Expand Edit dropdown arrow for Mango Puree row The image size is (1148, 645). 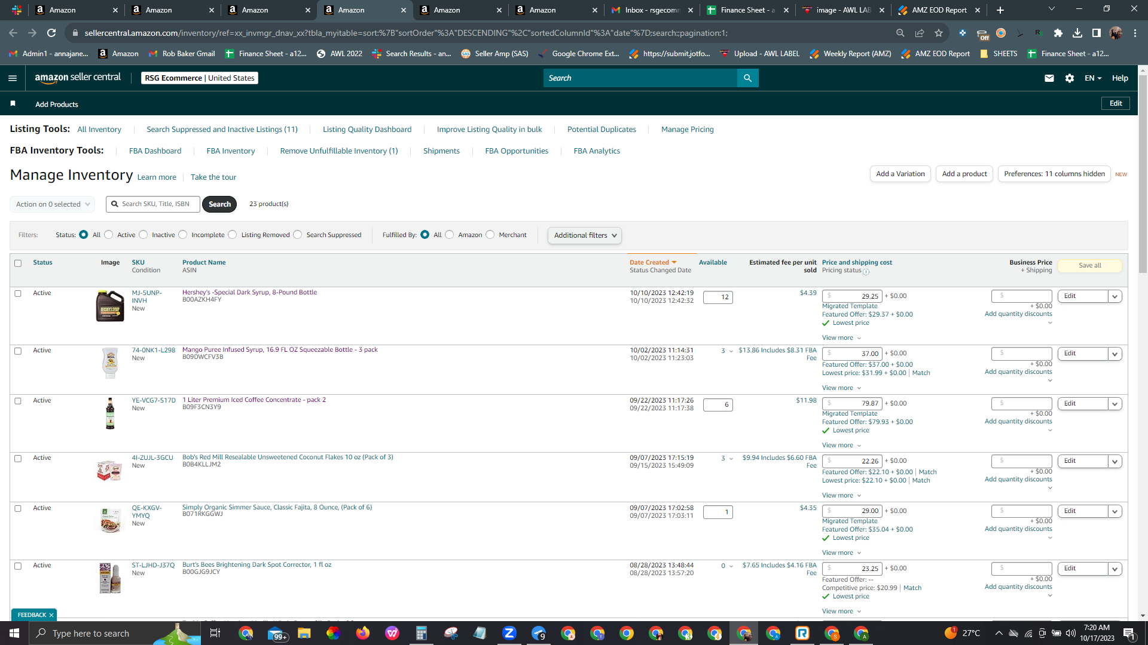pyautogui.click(x=1115, y=354)
